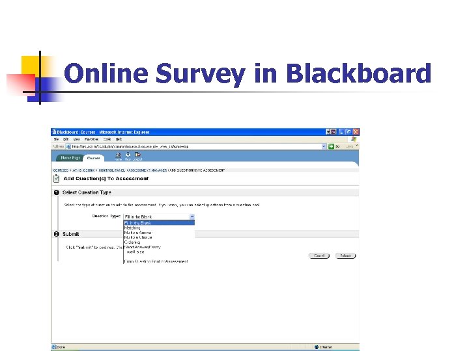Select Matching from question type list

pos(159,227)
